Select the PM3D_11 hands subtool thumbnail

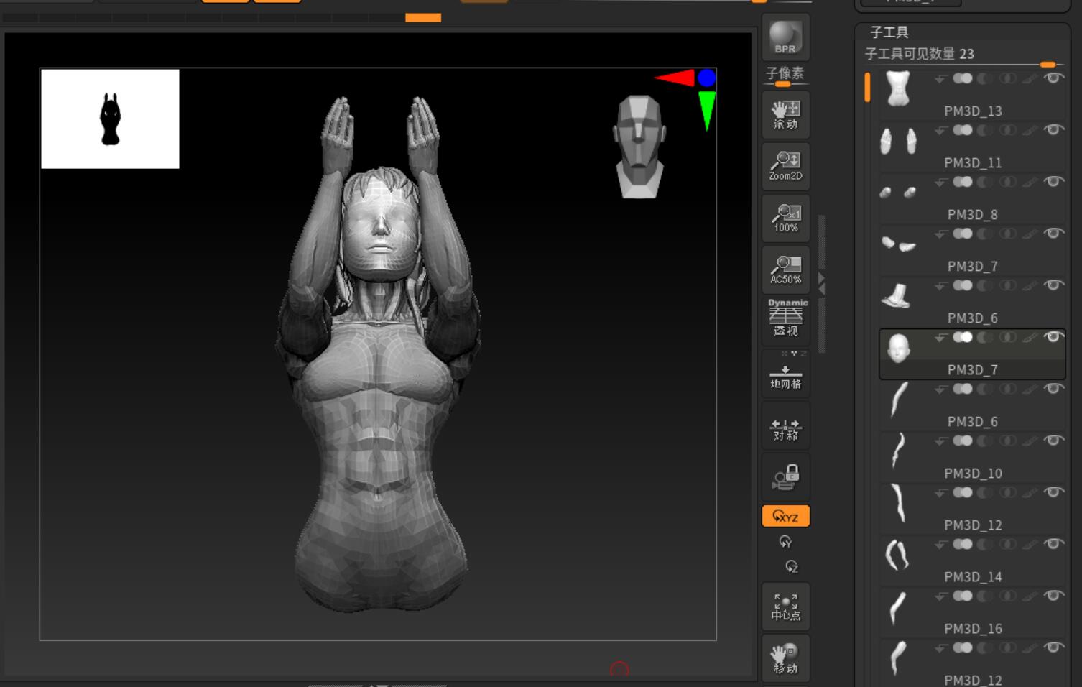tap(898, 141)
